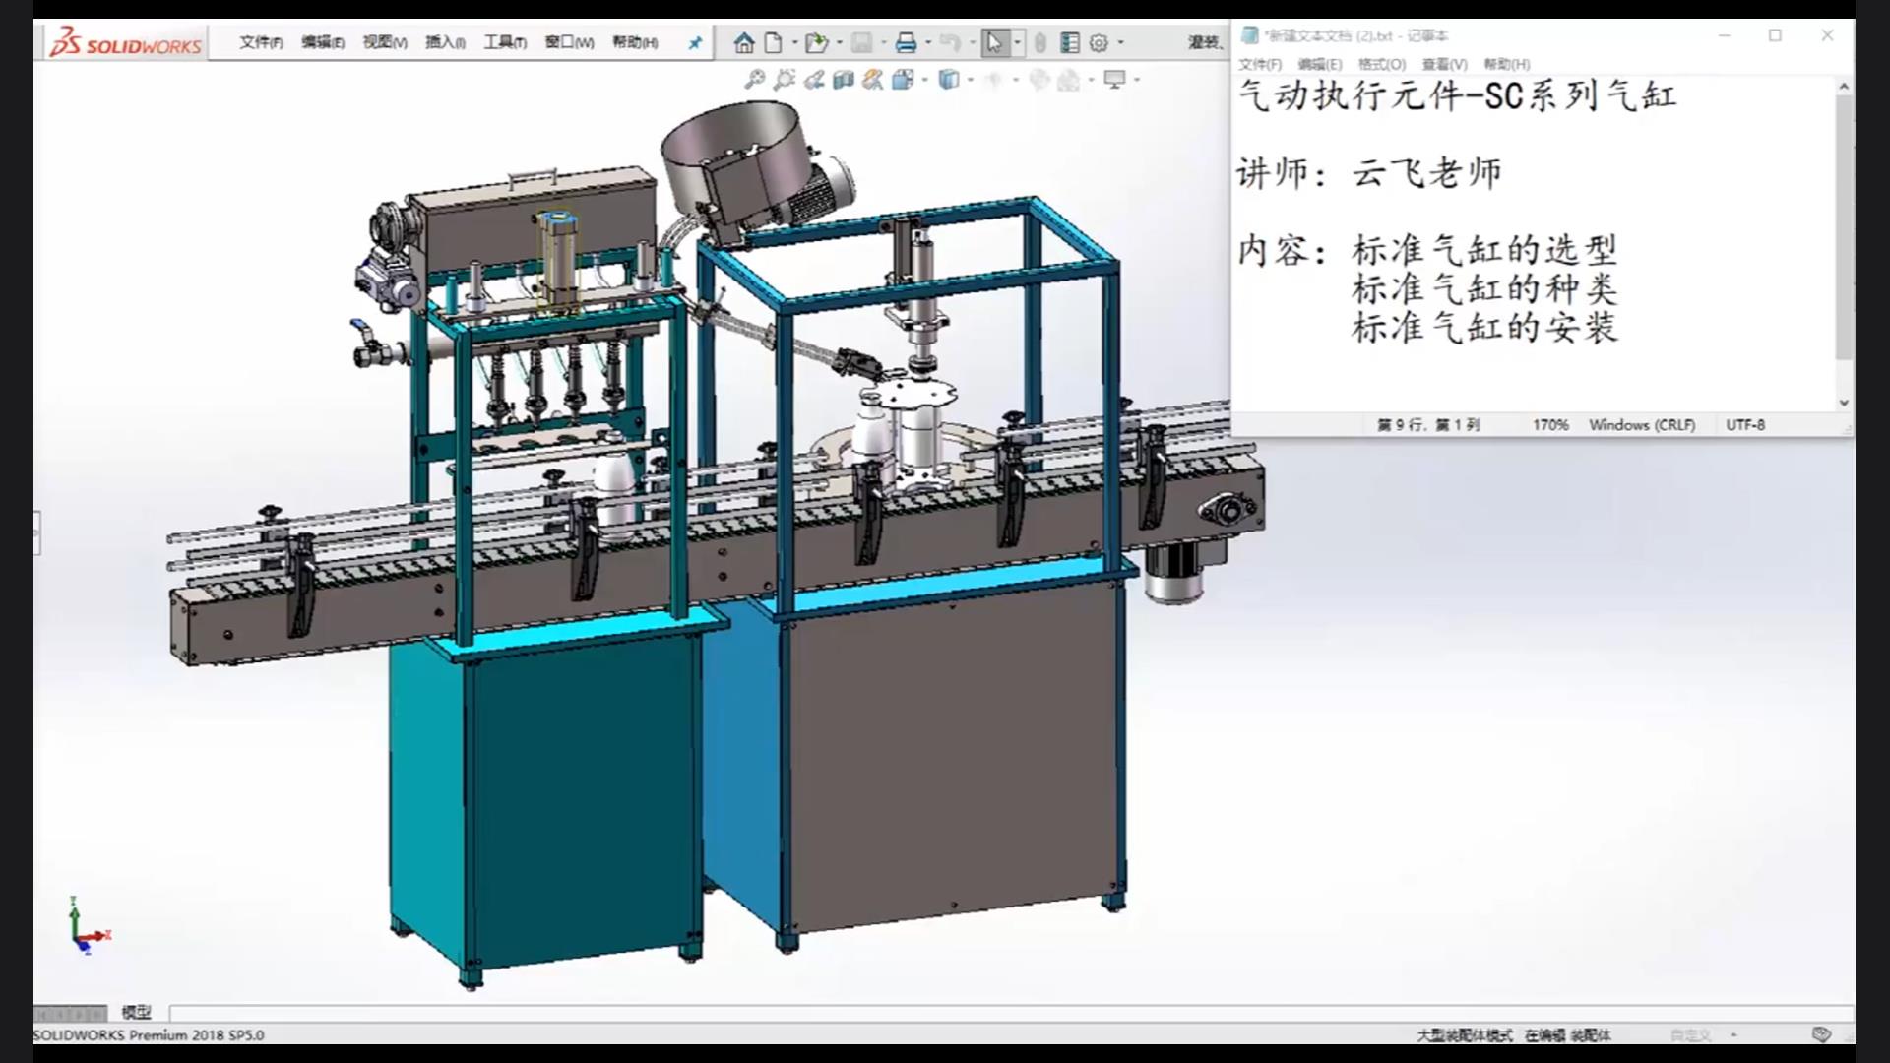Screen dimensions: 1890x1063
Task: Pin the SolidWorks menu bar
Action: [x=695, y=43]
